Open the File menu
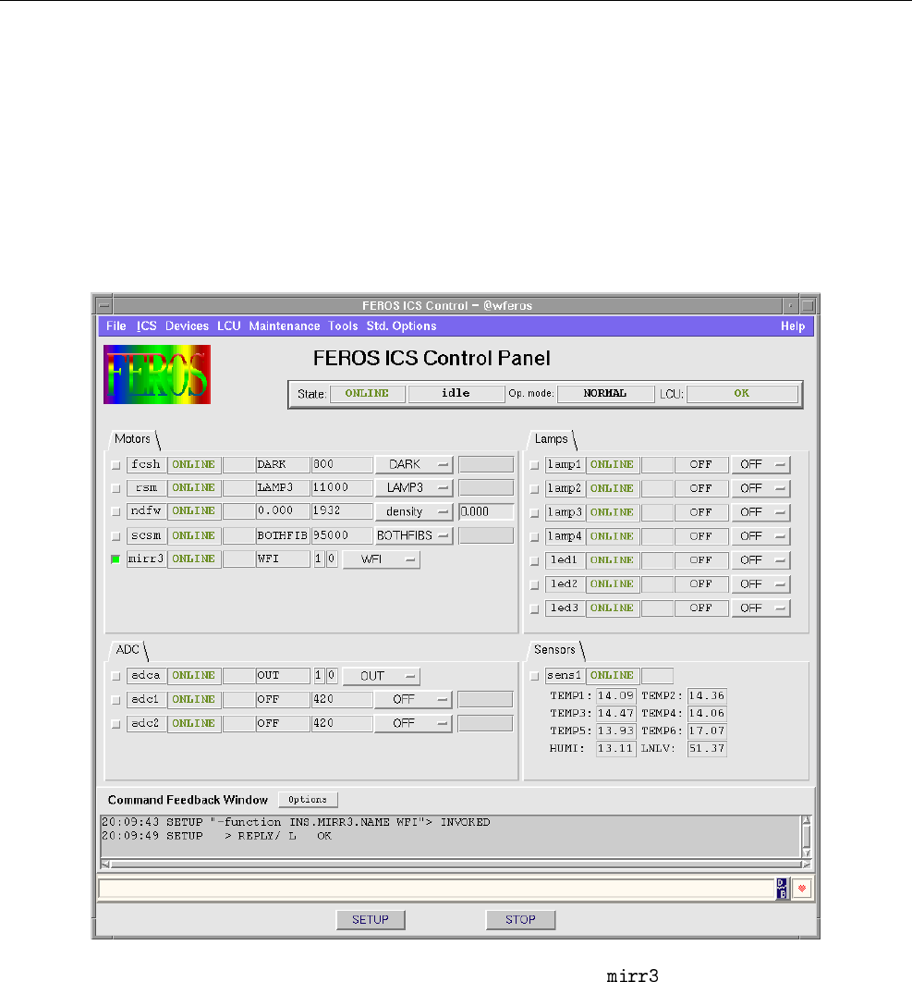912x982 pixels. point(116,325)
